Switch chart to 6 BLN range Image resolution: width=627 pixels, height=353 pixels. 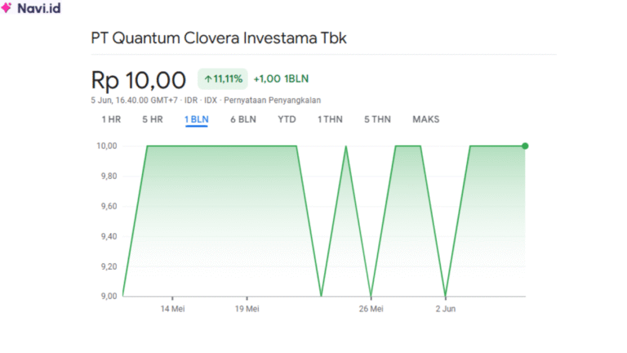tap(243, 119)
